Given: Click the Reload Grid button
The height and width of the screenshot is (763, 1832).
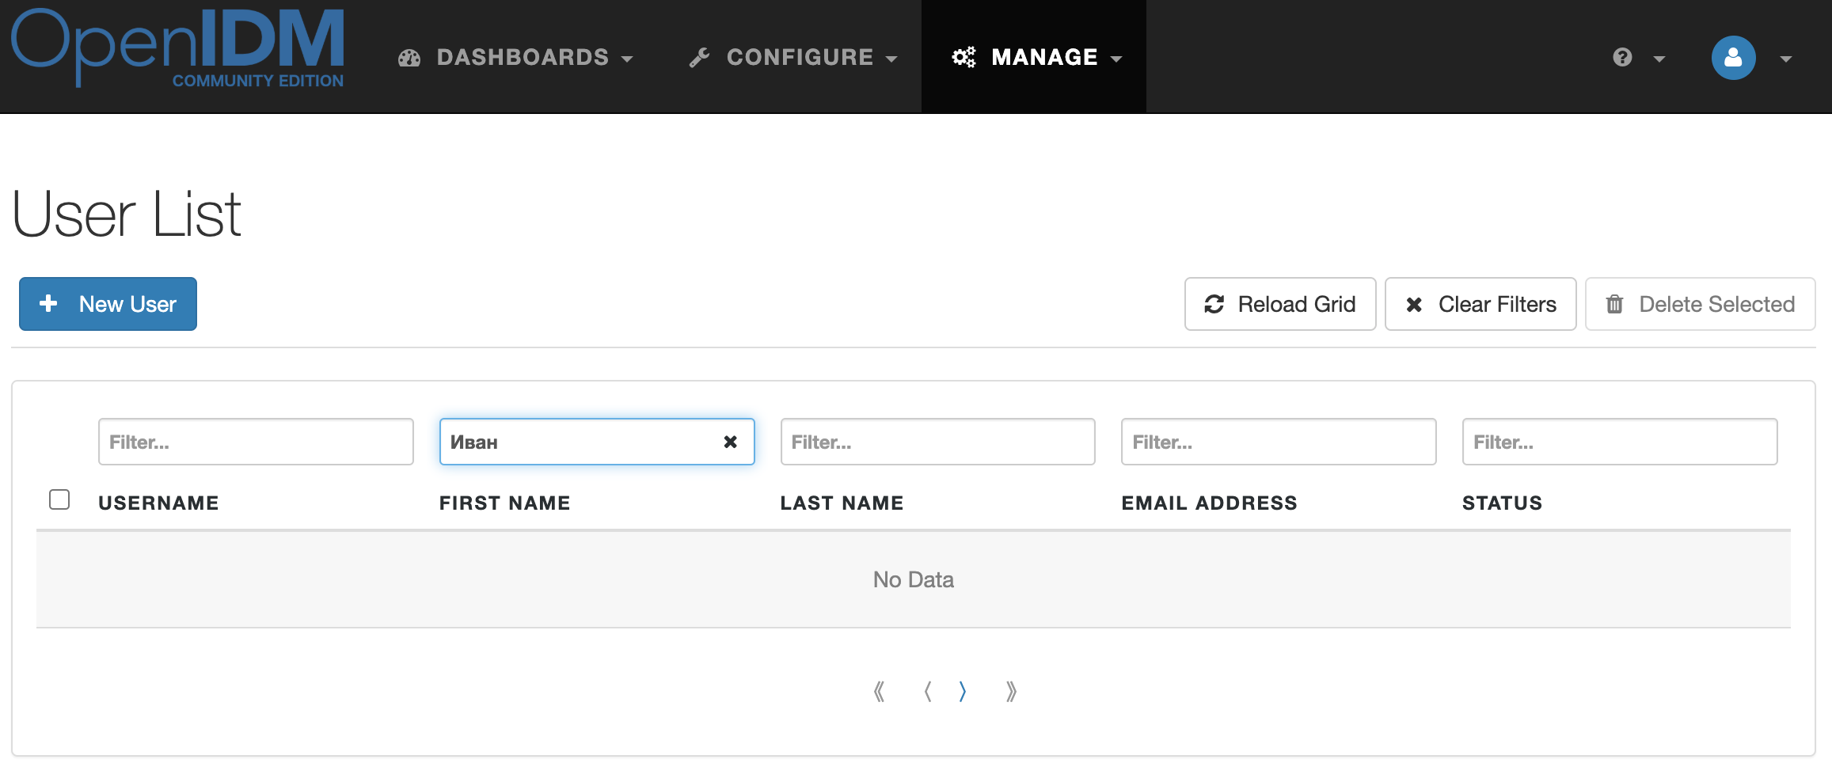Looking at the screenshot, I should click(x=1280, y=304).
